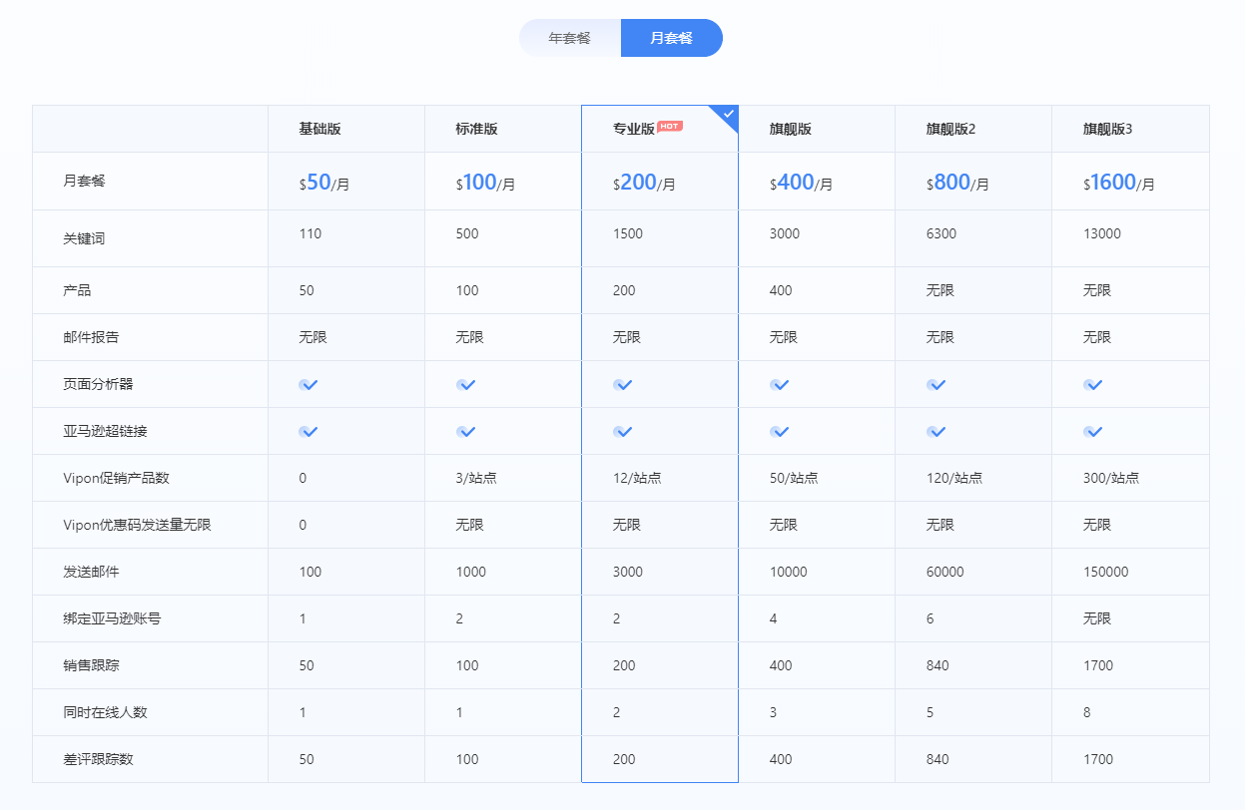Click the $1600/月 price
Screen dimensions: 1245x810
click(x=1119, y=183)
